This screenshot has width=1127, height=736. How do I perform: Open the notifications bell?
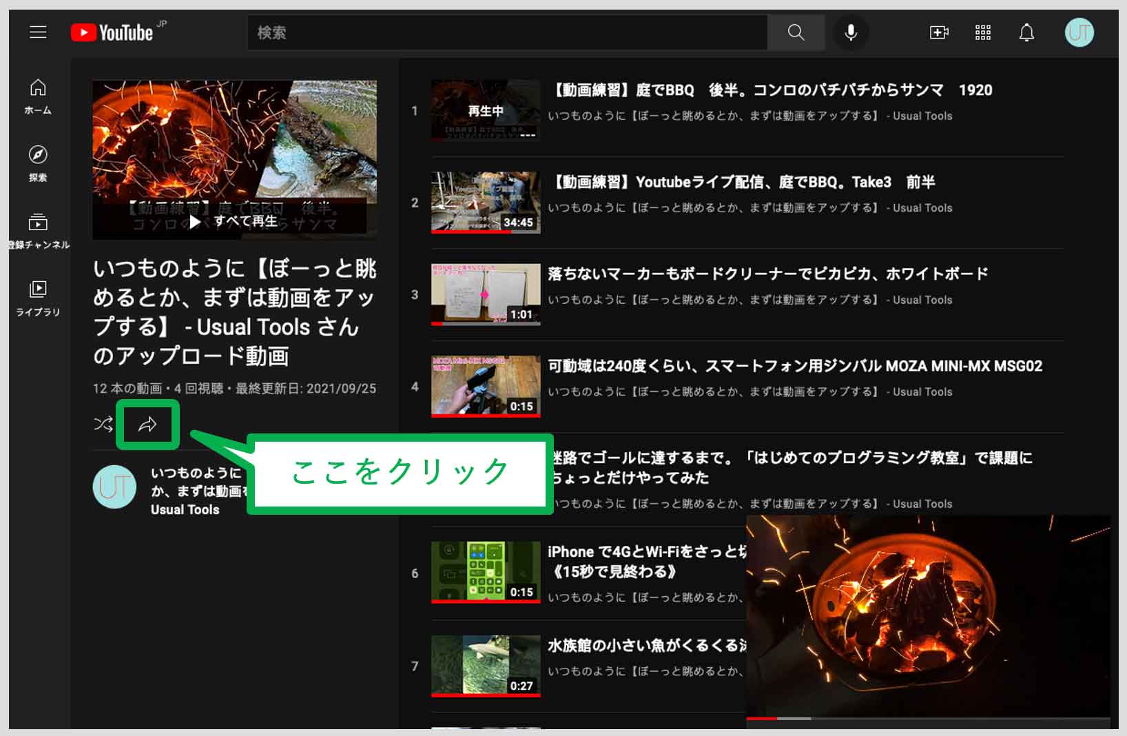1026,32
